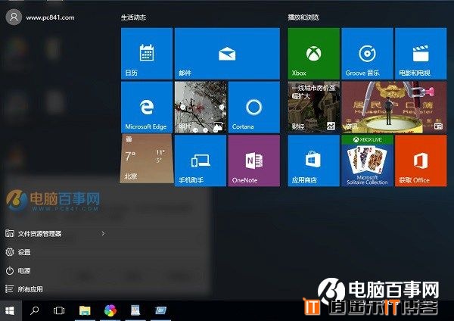Screen dimensions: 454x321
Task: Open the 照片 photos tile
Action: (201, 108)
